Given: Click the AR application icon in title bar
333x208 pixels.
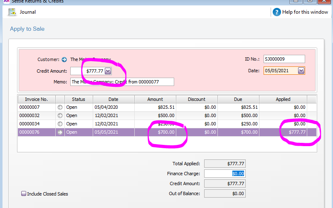Looking at the screenshot, I should click(x=4, y=2).
